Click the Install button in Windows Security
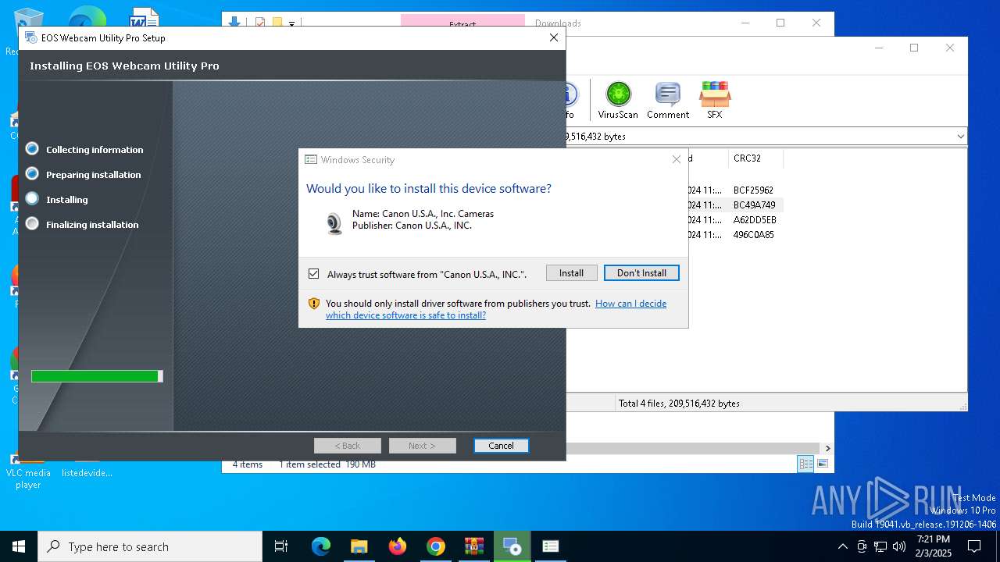This screenshot has width=1000, height=562. pyautogui.click(x=571, y=273)
